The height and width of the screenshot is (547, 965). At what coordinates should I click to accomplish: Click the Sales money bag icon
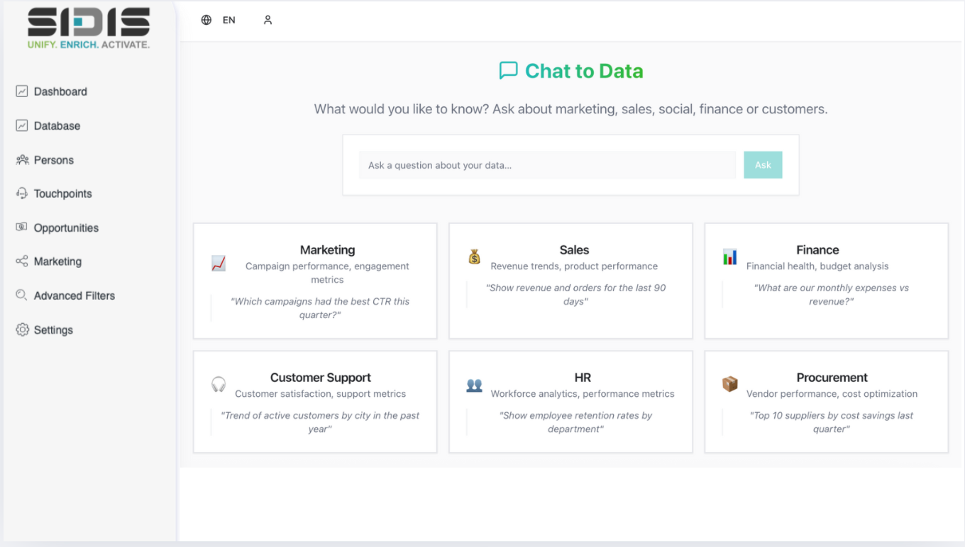[474, 256]
